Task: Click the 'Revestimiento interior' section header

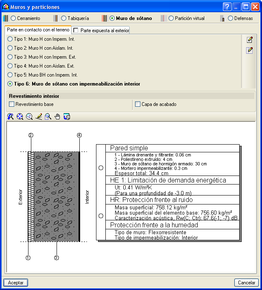Action: pos(34,96)
